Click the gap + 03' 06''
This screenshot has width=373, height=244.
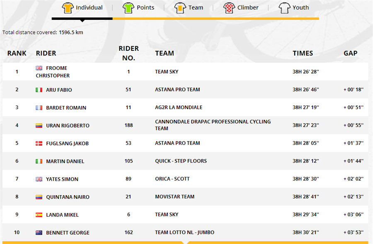[x=354, y=215]
